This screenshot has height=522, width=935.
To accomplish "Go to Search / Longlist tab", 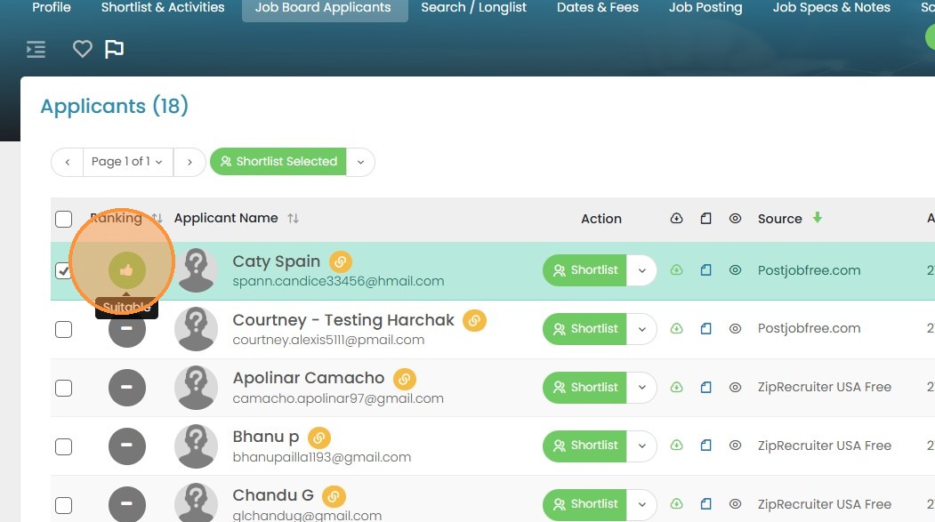I will click(x=473, y=8).
